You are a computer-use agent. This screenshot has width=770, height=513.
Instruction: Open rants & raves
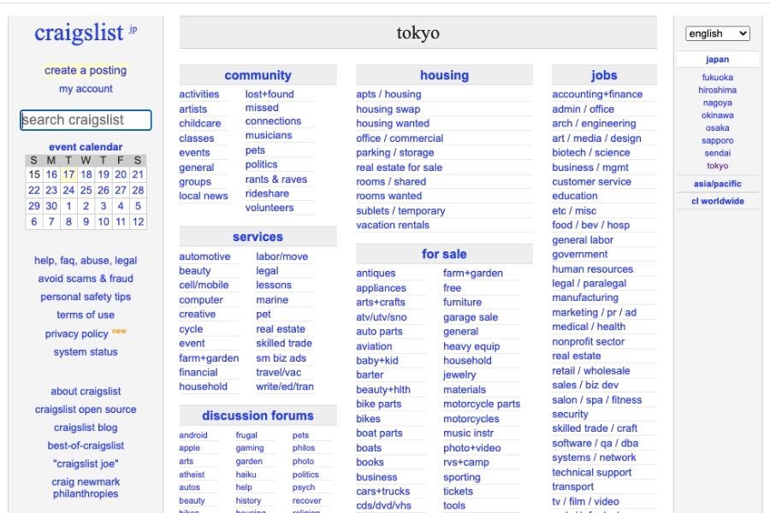tap(276, 180)
